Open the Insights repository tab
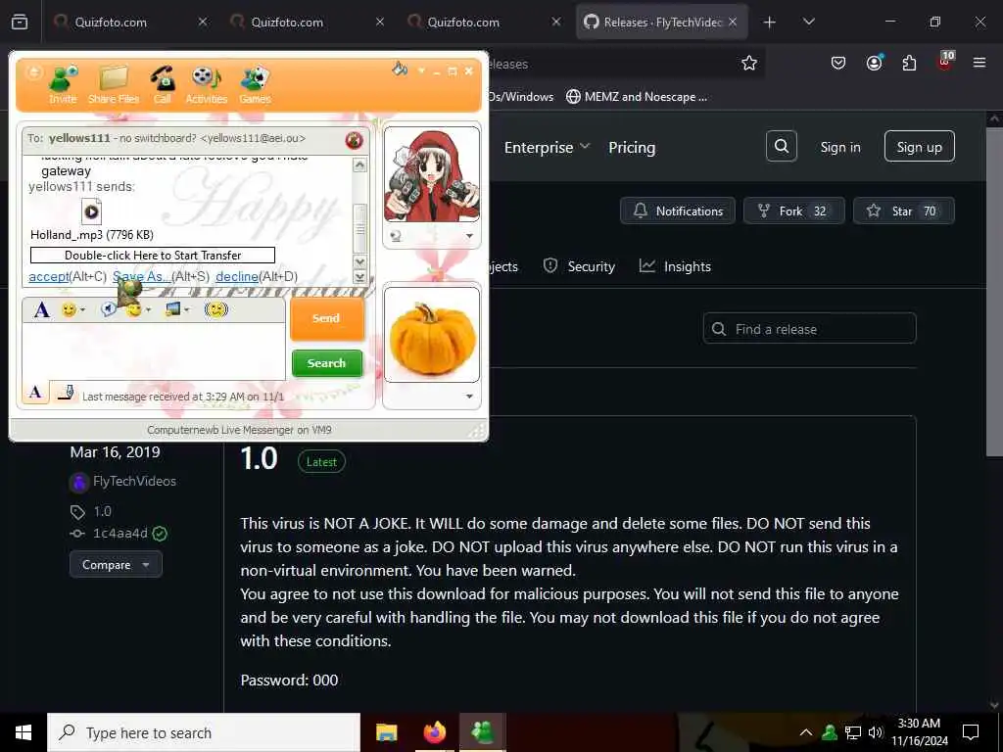 (675, 266)
